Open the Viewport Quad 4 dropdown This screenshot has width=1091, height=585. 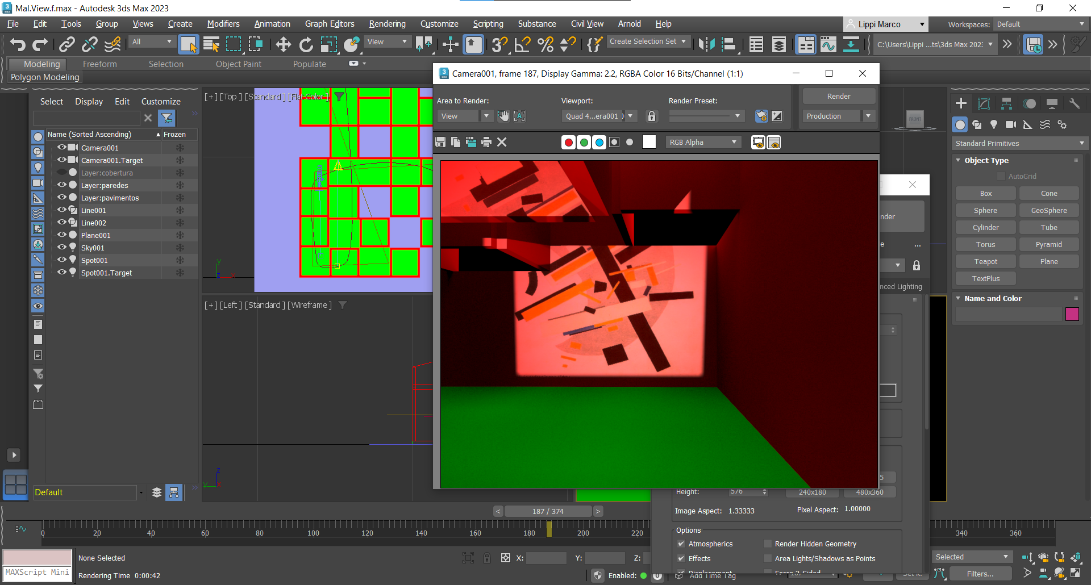pos(599,116)
